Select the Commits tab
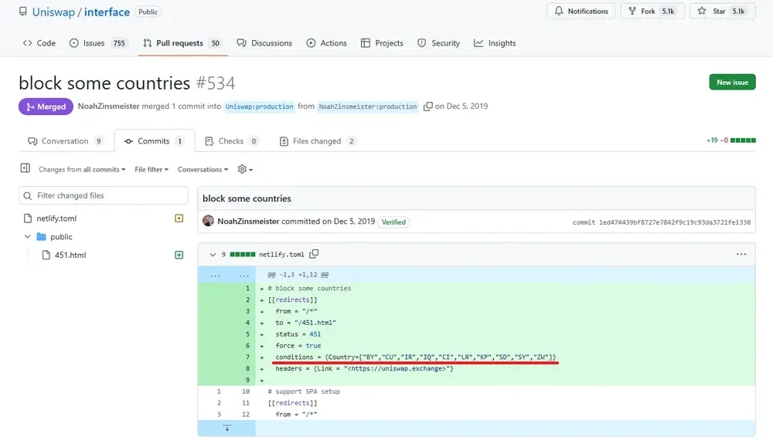The image size is (773, 440). [x=155, y=140]
